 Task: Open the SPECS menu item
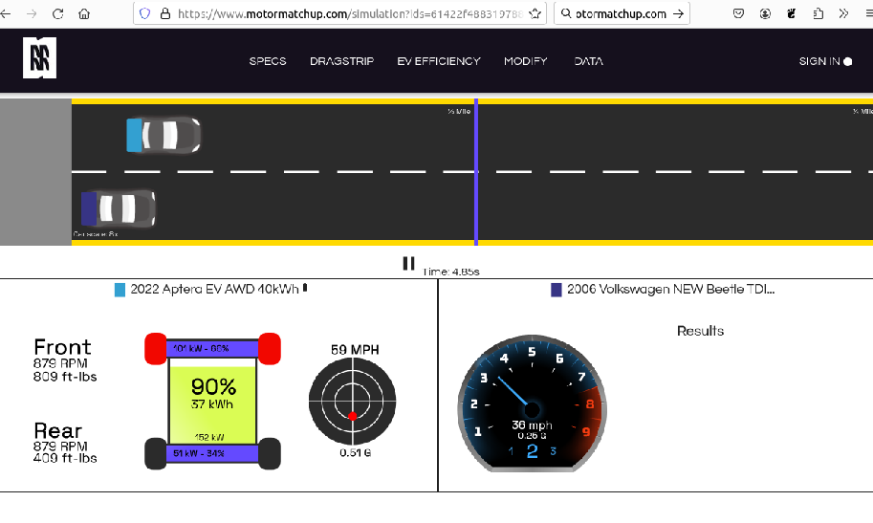[268, 61]
